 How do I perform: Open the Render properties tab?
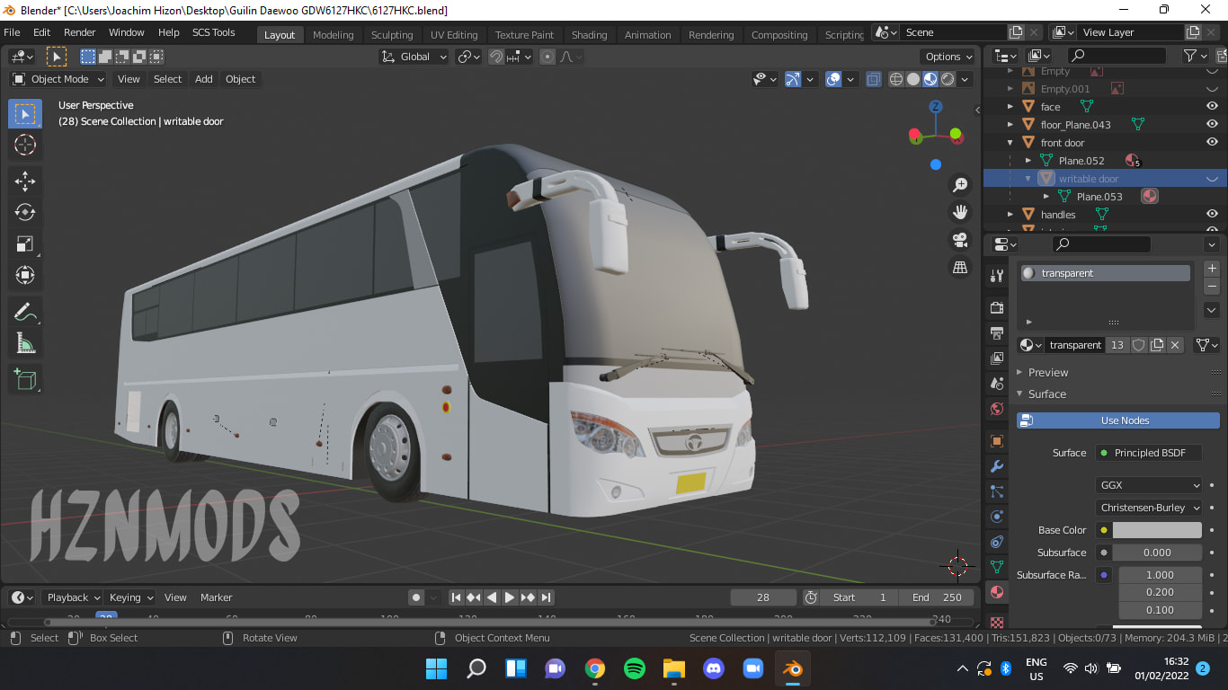pos(997,307)
